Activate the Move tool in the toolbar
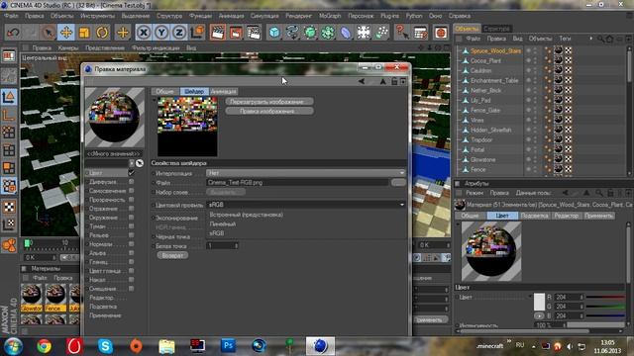 pos(66,33)
